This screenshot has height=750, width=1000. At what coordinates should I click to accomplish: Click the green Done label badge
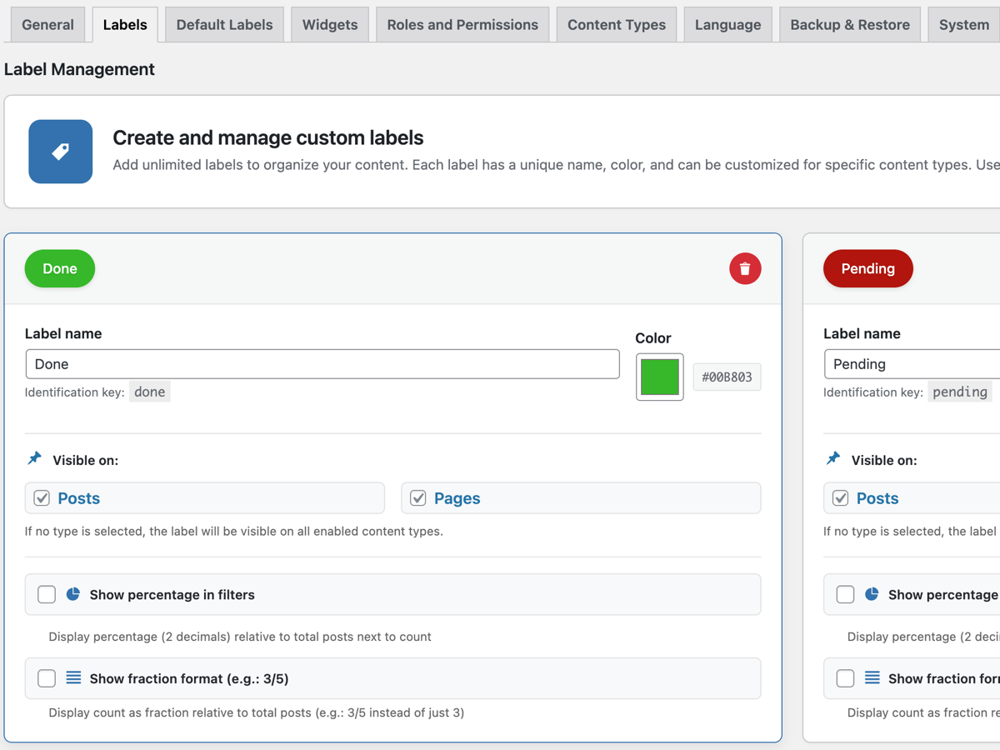pos(59,268)
